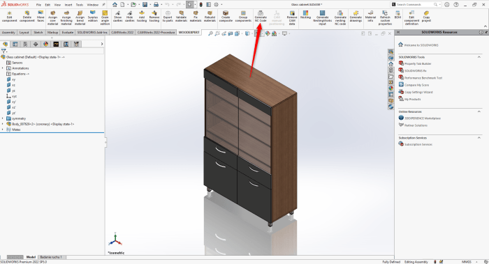
Task: Switch to CAMWorks 2022 tab
Action: click(122, 32)
